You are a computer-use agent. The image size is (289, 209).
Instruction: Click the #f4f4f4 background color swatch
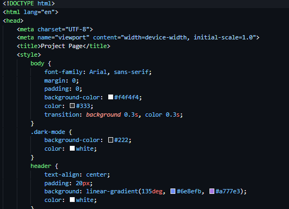110,97
